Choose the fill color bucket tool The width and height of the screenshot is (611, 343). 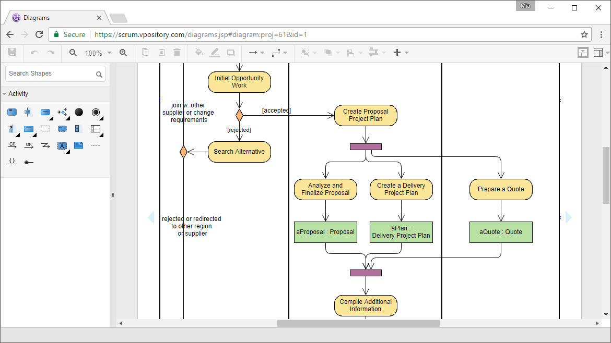click(199, 52)
